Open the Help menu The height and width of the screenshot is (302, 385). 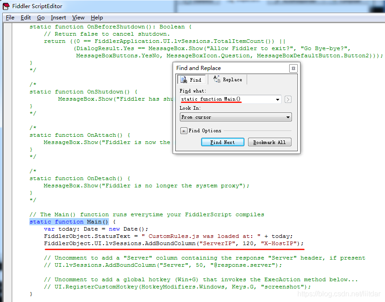point(97,18)
